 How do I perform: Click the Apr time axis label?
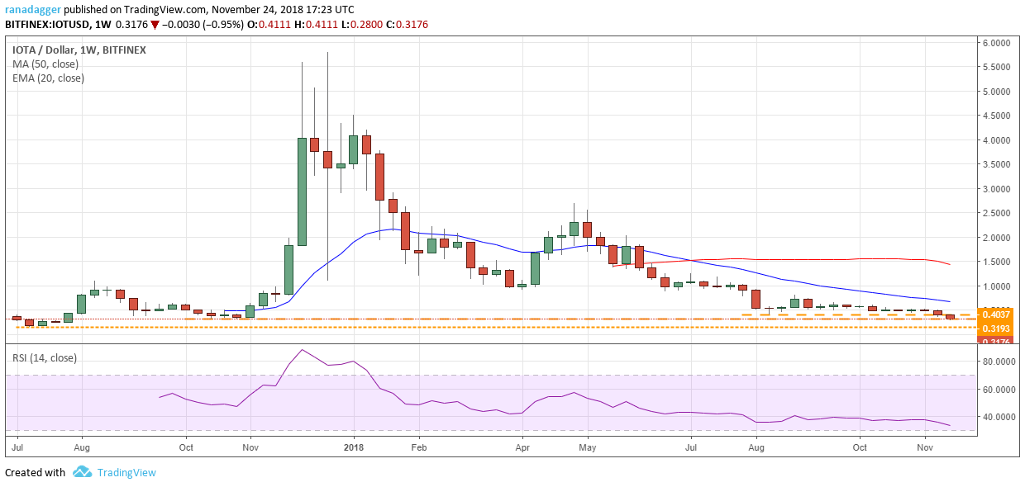(522, 447)
